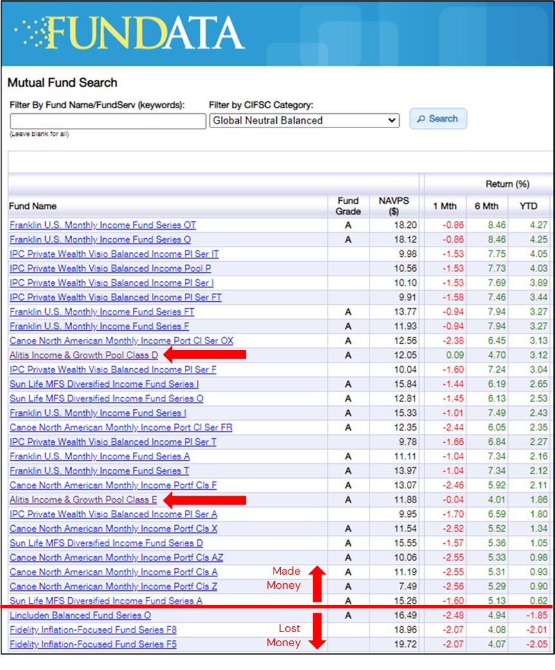Click NAVPS value 11.88
The width and height of the screenshot is (555, 670).
point(405,500)
